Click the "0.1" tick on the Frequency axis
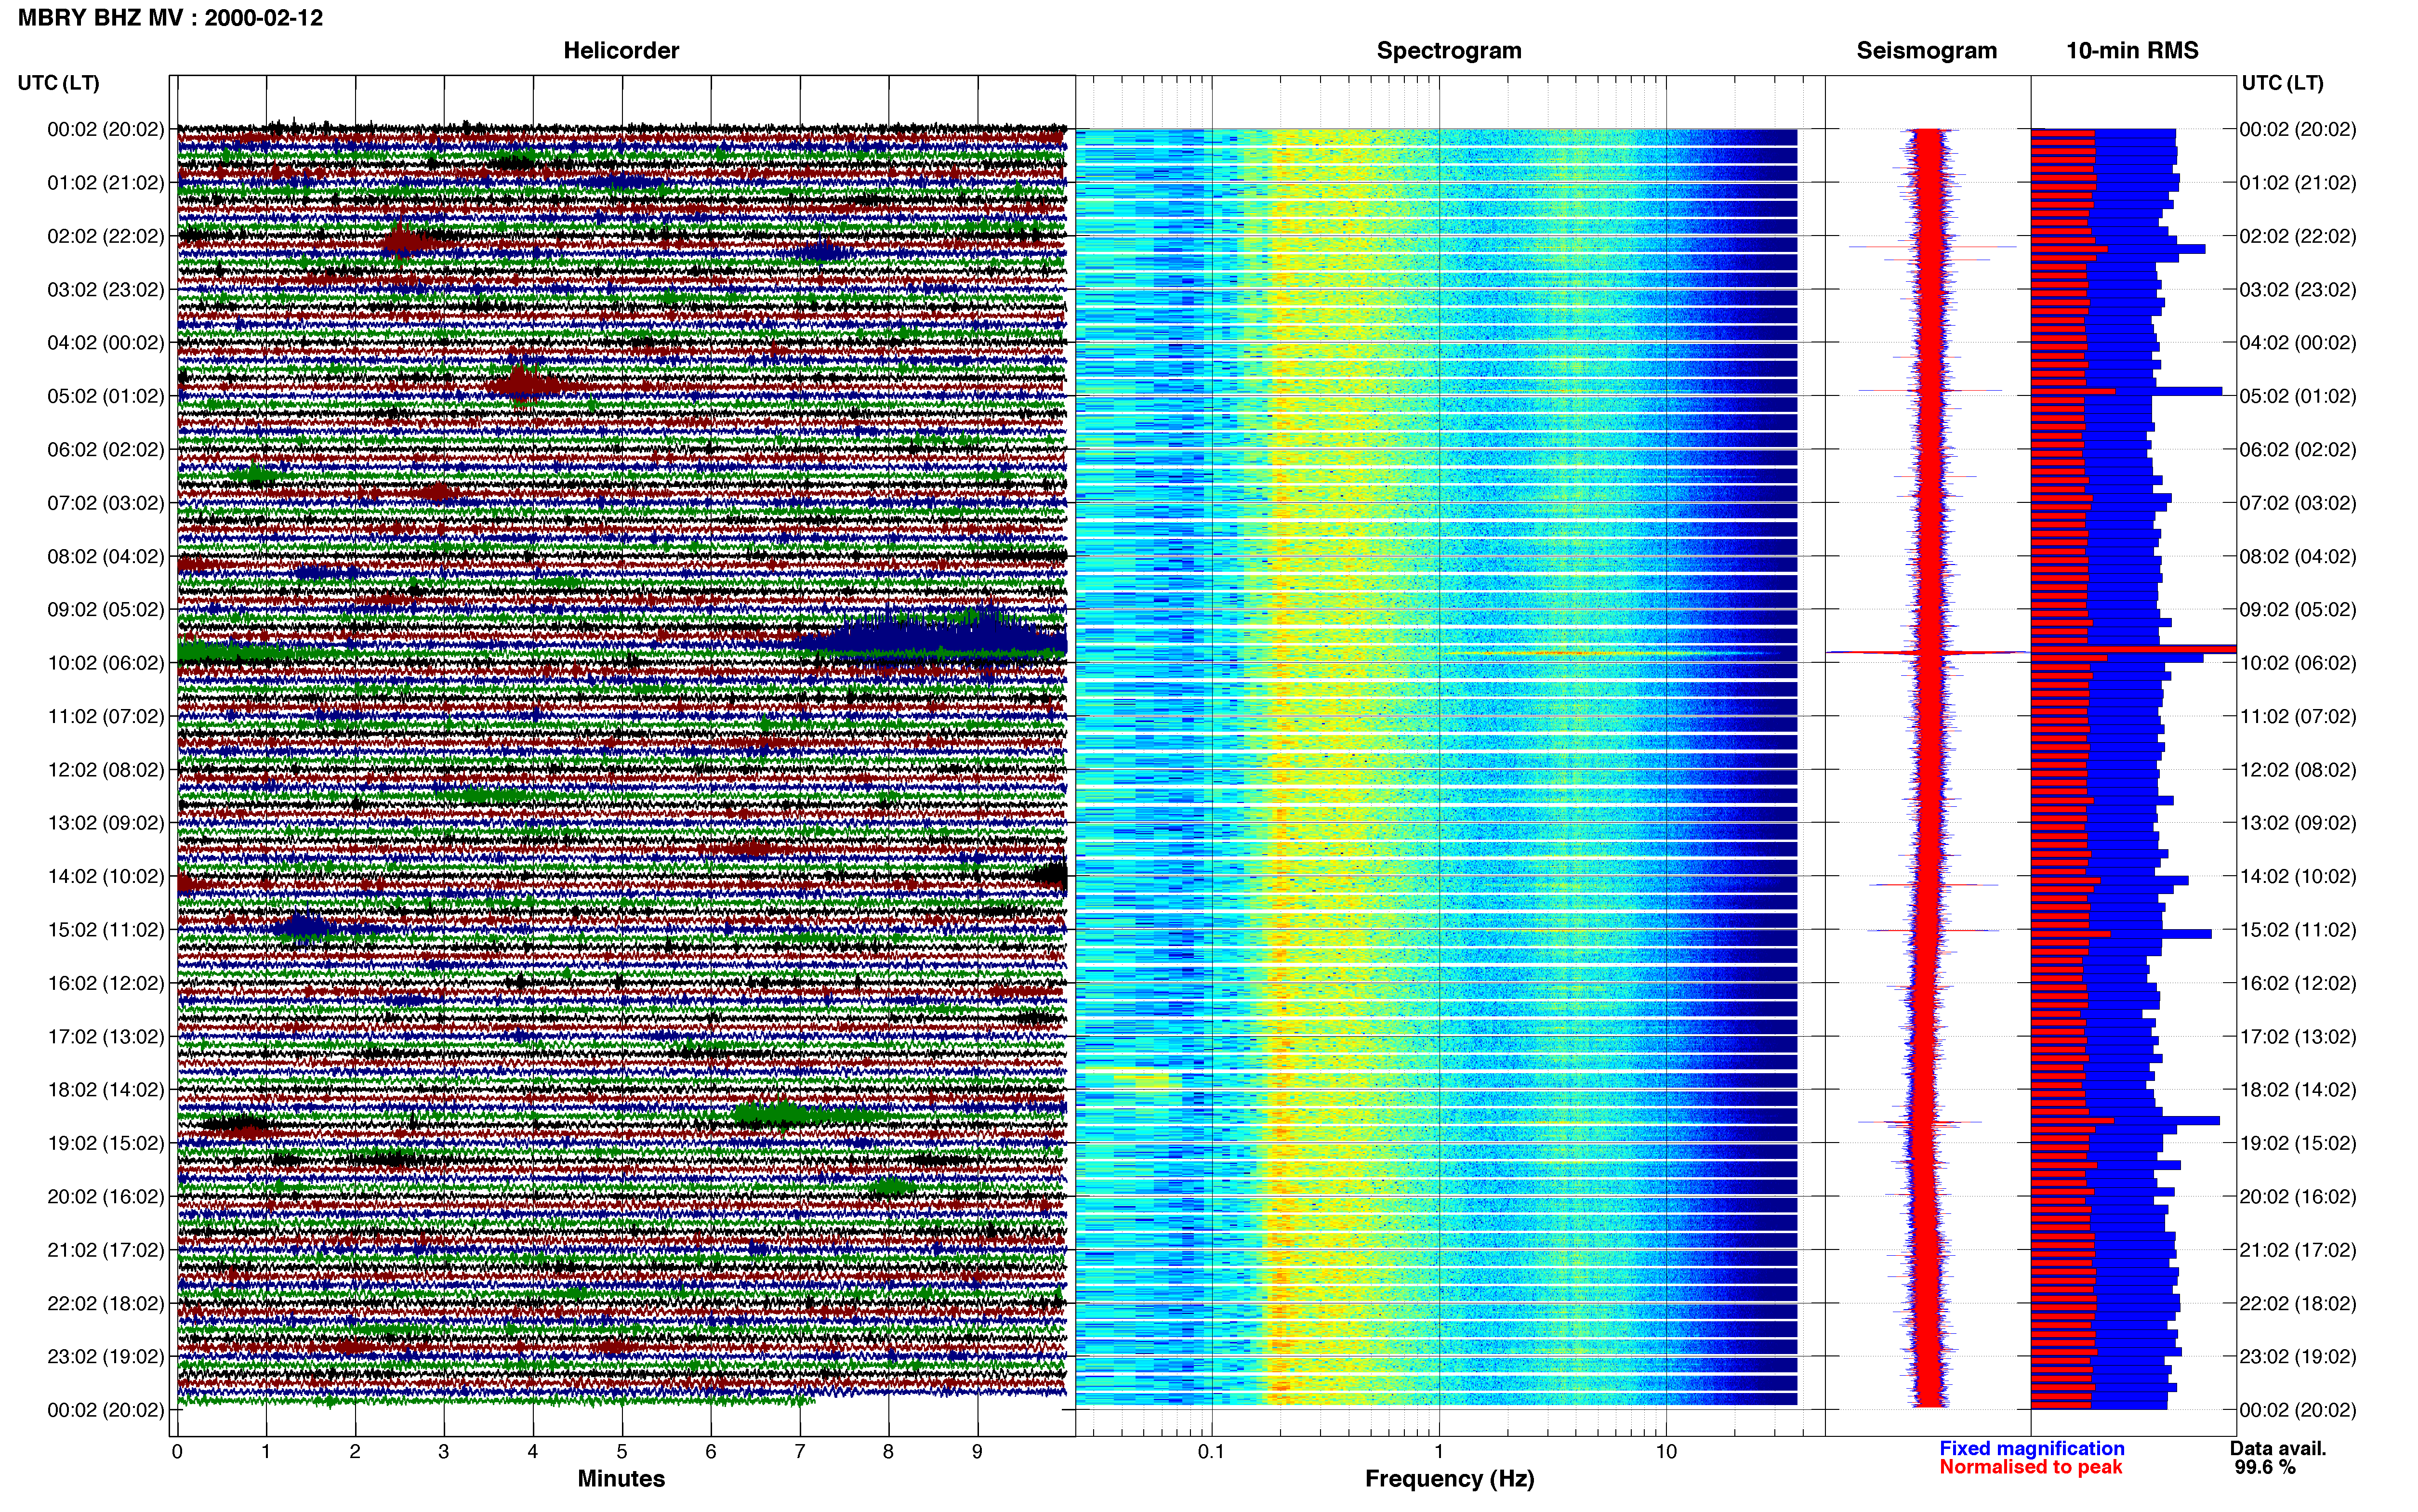2418x1512 pixels. coord(1211,1452)
